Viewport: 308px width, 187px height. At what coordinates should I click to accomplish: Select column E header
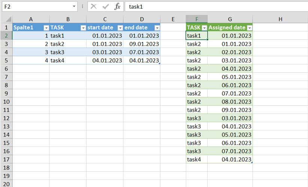[x=173, y=19]
